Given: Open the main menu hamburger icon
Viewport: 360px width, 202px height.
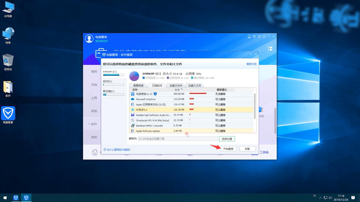Looking at the screenshot, I should 264,36.
